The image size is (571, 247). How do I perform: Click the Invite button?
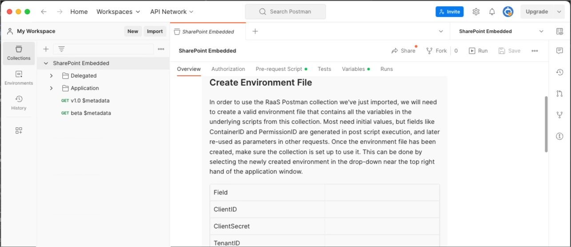click(x=449, y=12)
